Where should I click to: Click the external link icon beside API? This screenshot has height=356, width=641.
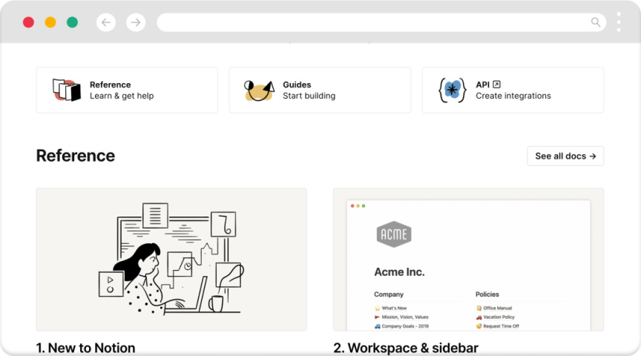(497, 85)
